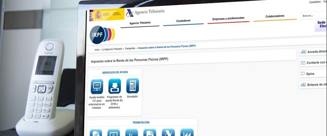The height and width of the screenshot is (136, 327).
Task: Click the Agencia Tributaria logo header
Action: pos(145,12)
